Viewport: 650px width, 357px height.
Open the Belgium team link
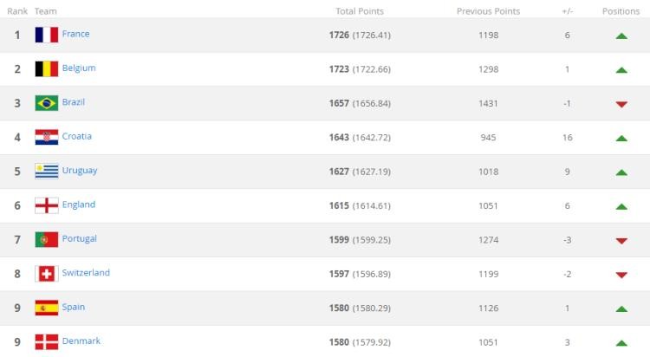(78, 68)
